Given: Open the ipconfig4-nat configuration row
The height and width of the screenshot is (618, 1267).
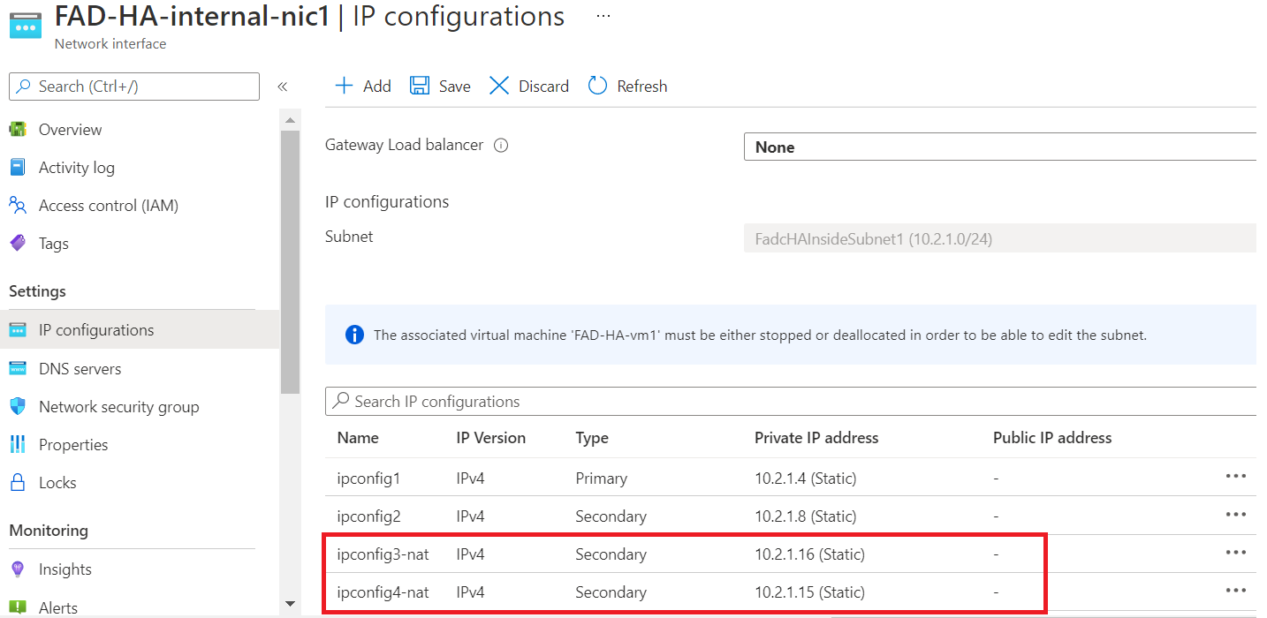Looking at the screenshot, I should point(383,592).
